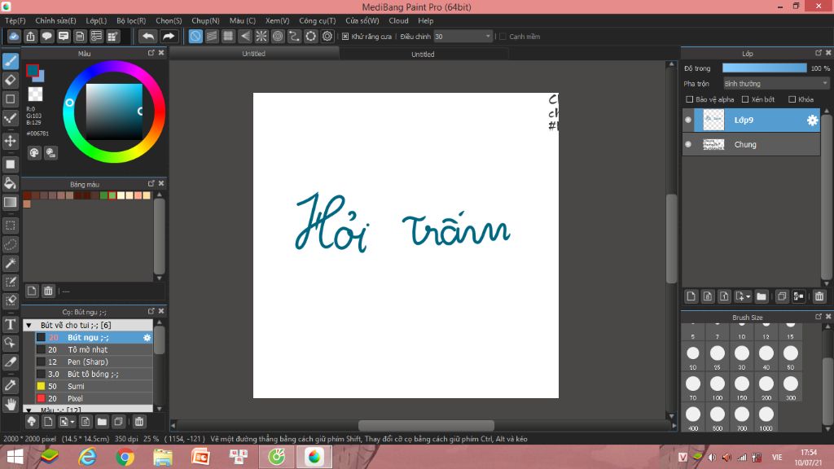The width and height of the screenshot is (834, 469).
Task: Choose brush size preset 100
Action: click(718, 387)
